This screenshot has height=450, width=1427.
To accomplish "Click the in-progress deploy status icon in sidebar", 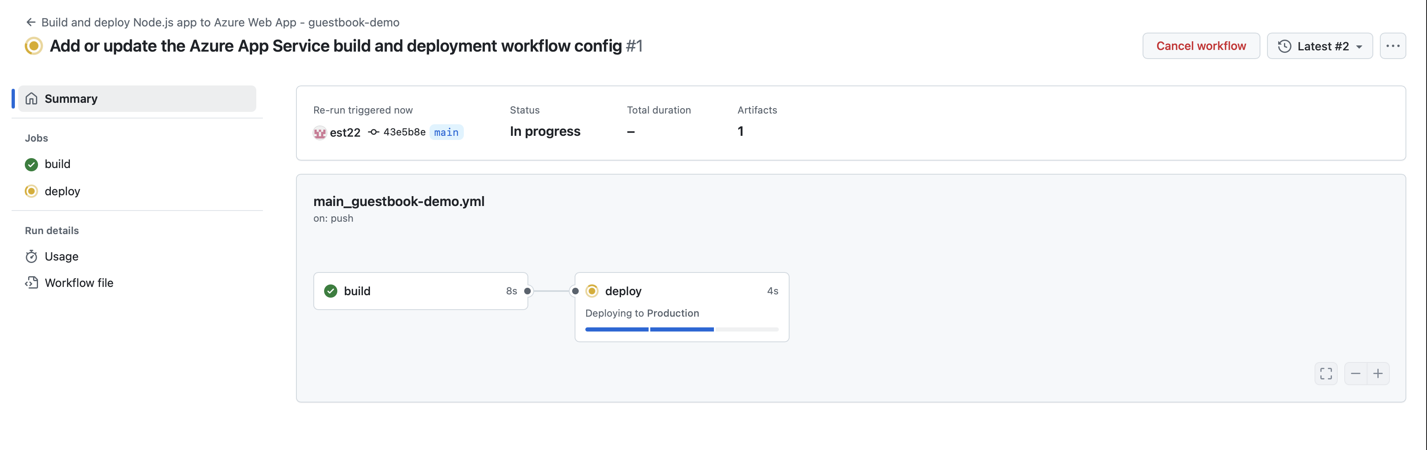I will click(31, 191).
